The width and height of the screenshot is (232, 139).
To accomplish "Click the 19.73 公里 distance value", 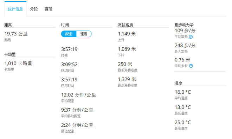I will coord(16,34).
